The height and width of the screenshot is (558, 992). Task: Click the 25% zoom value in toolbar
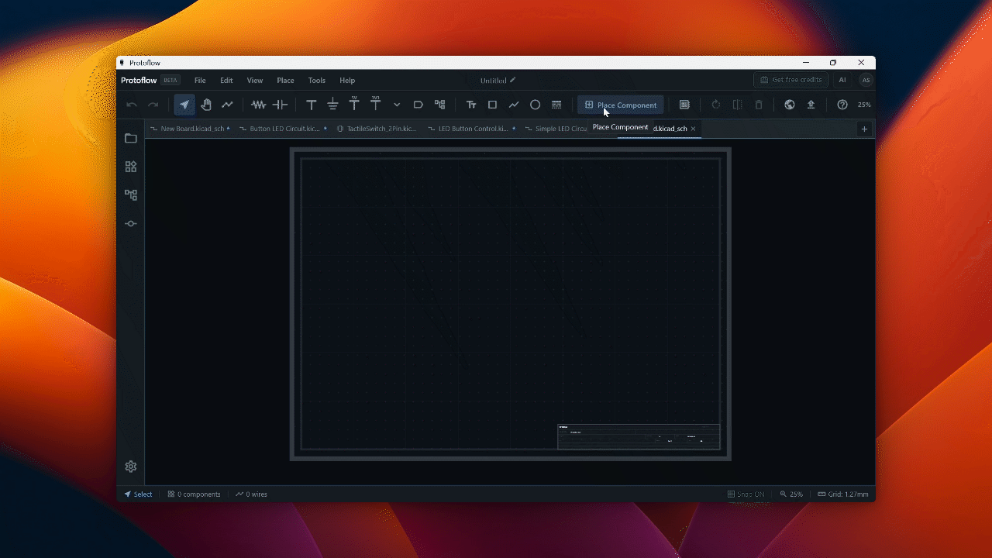(x=864, y=105)
